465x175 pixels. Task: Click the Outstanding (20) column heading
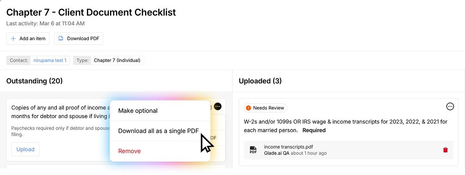(34, 81)
